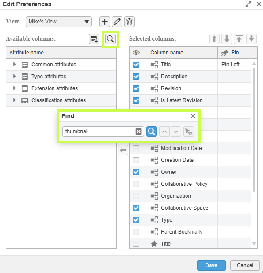The image size is (263, 273).
Task: Click inside the Find text field
Action: click(x=99, y=131)
